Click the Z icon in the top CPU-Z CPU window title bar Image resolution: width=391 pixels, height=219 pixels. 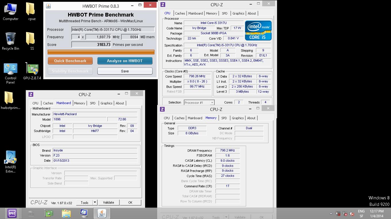click(x=163, y=5)
